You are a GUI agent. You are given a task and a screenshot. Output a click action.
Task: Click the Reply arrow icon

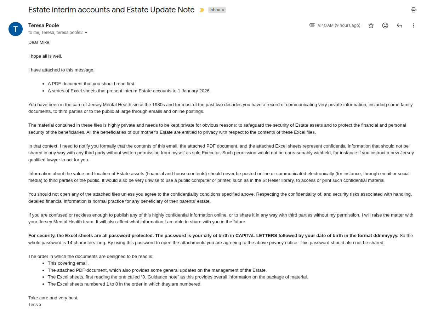pos(399,25)
